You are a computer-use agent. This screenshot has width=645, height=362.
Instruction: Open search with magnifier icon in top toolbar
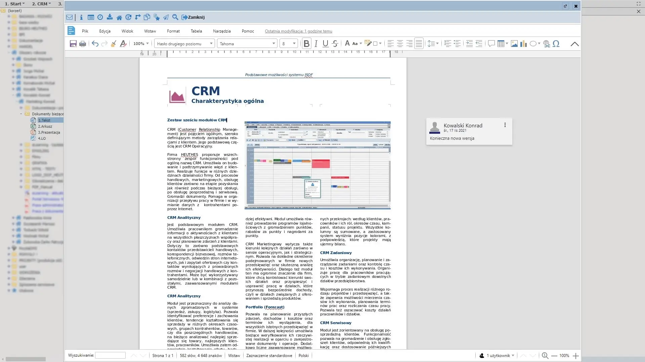[175, 17]
